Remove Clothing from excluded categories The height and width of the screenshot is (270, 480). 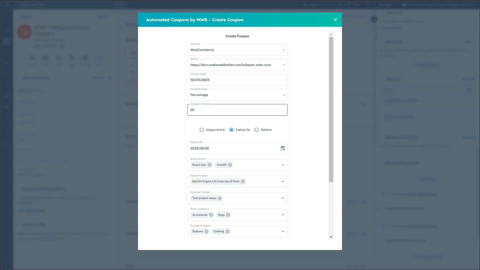pos(227,231)
